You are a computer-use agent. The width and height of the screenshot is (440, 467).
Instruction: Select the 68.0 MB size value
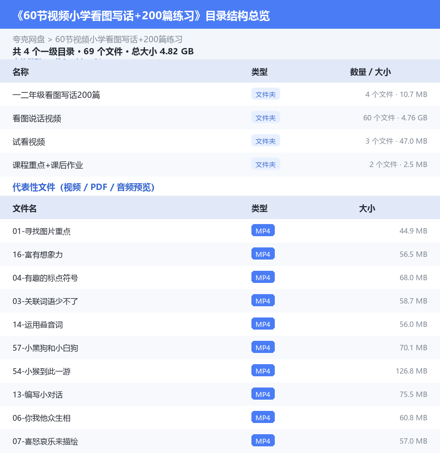tap(413, 278)
